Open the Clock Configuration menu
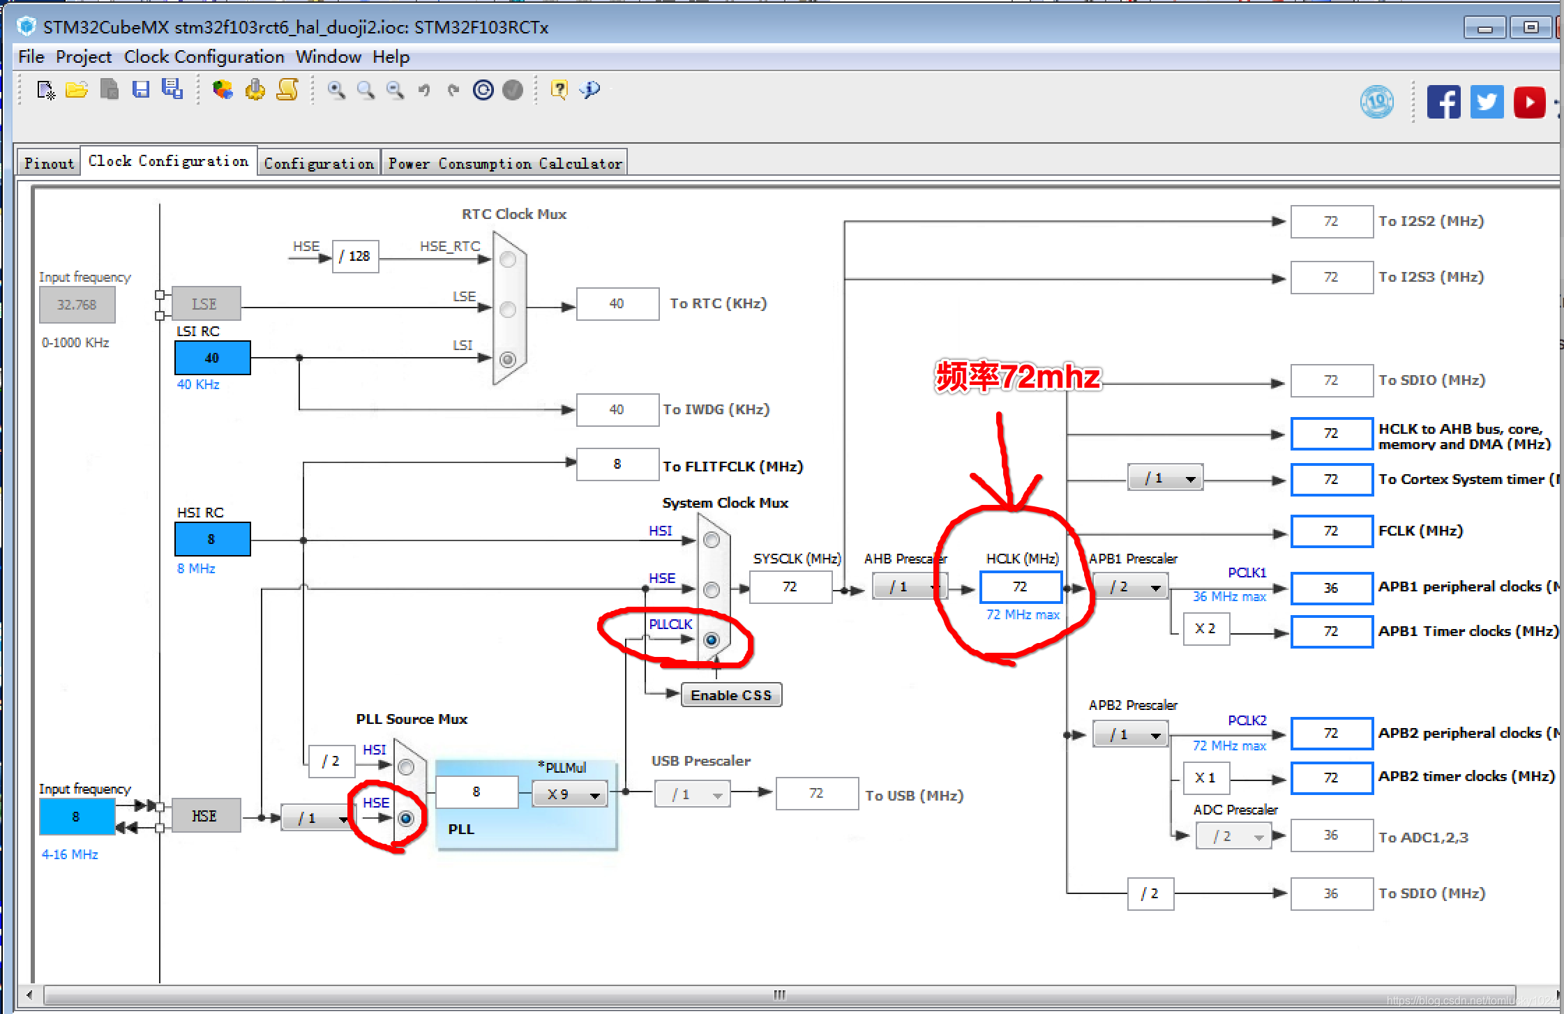 tap(204, 57)
